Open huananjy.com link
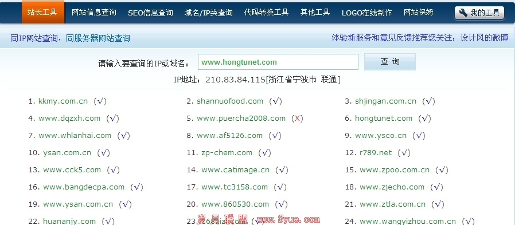This screenshot has height=225, width=515. pyautogui.click(x=69, y=222)
